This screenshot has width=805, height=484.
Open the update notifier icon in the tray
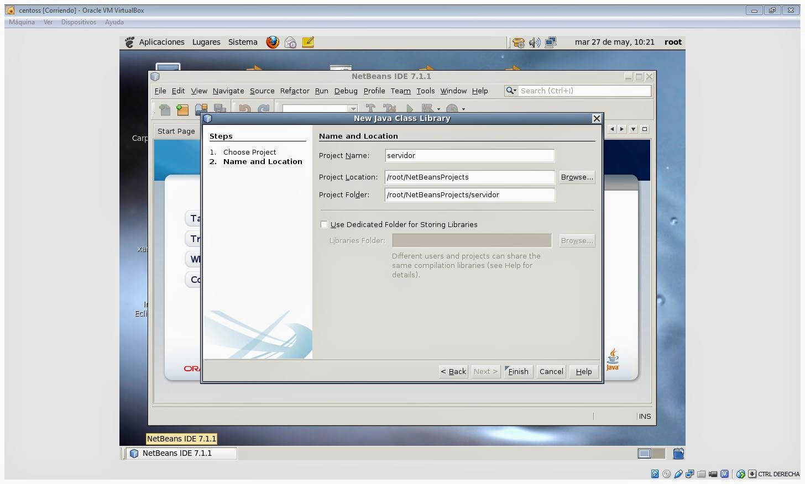click(x=518, y=43)
